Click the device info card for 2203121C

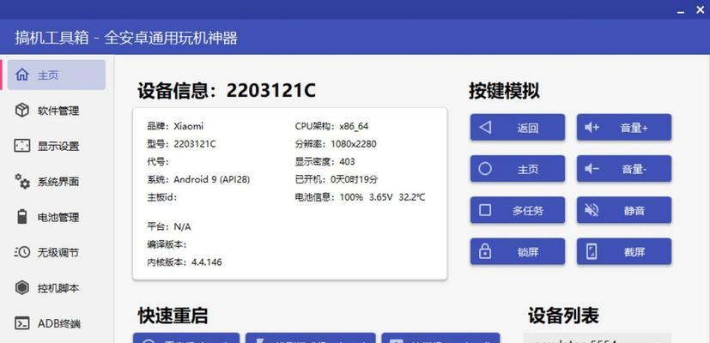point(289,193)
